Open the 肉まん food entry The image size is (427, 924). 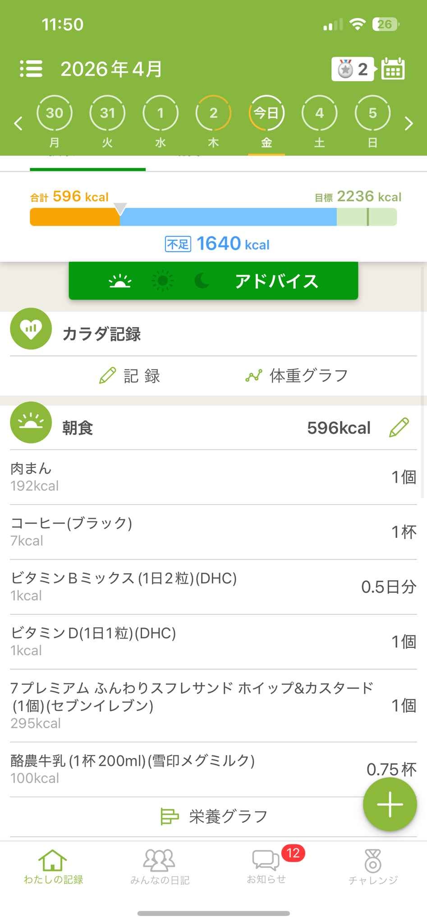pyautogui.click(x=213, y=477)
